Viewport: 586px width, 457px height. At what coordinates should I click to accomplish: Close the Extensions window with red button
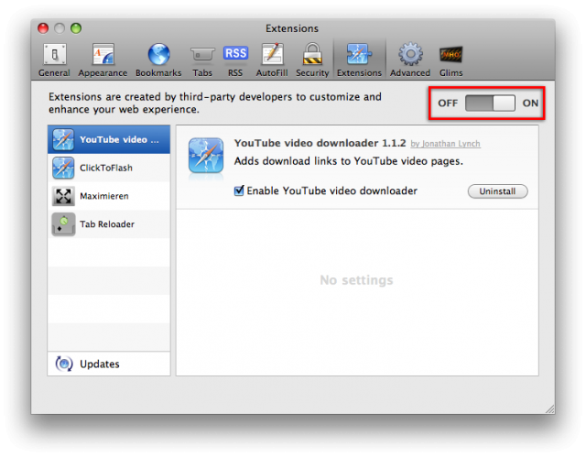43,28
